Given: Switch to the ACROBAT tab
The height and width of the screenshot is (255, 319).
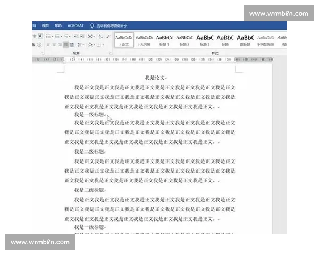Looking at the screenshot, I should [x=75, y=25].
